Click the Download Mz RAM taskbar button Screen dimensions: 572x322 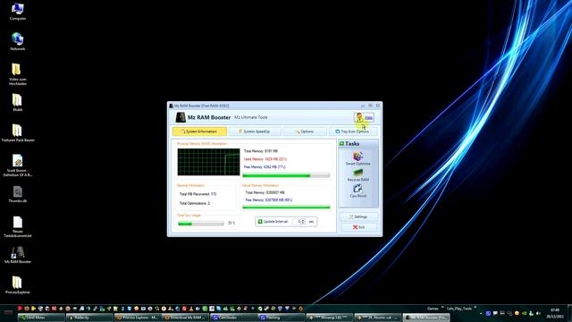(185, 318)
